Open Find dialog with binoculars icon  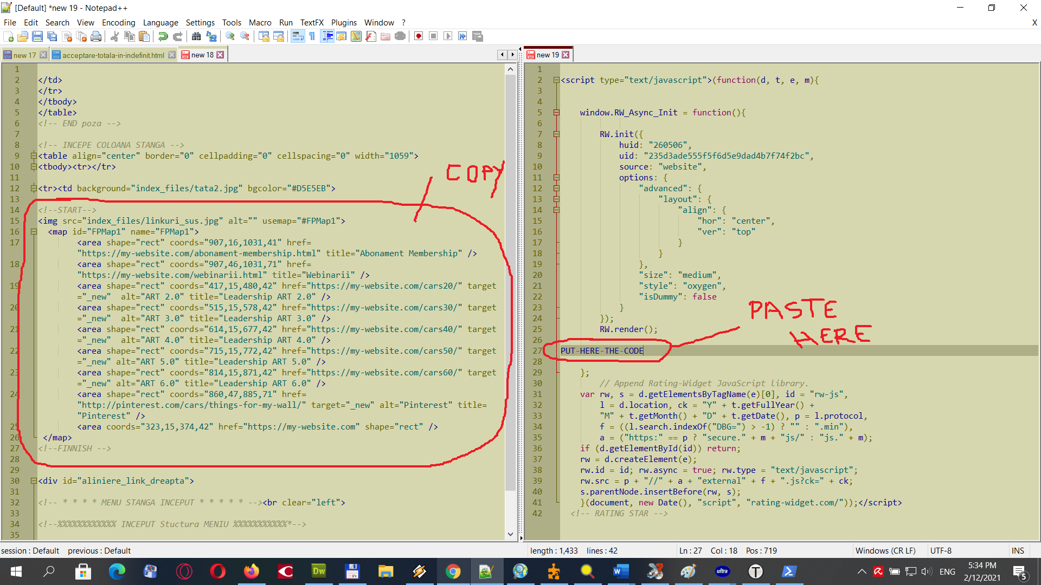(196, 36)
